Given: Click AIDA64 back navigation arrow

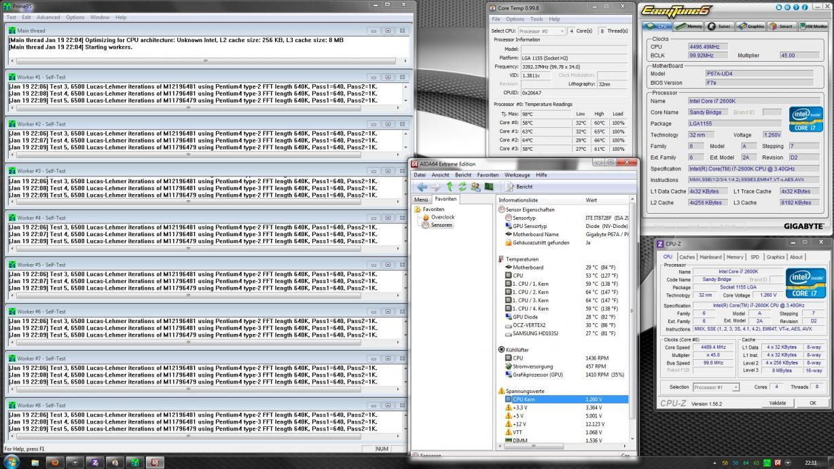Looking at the screenshot, I should pyautogui.click(x=422, y=187).
